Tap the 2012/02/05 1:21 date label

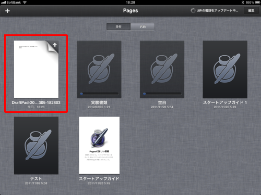pos(99,107)
